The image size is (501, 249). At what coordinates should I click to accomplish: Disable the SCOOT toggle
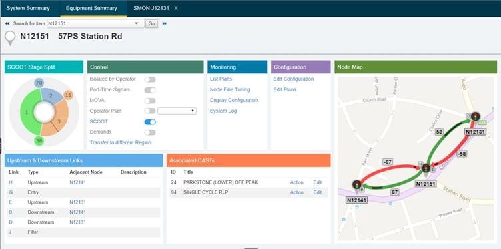point(150,122)
